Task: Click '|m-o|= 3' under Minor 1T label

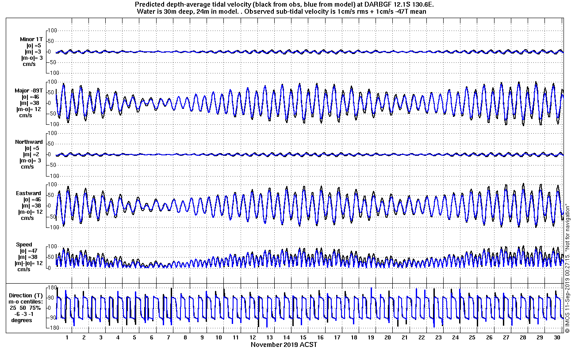Action: point(31,58)
